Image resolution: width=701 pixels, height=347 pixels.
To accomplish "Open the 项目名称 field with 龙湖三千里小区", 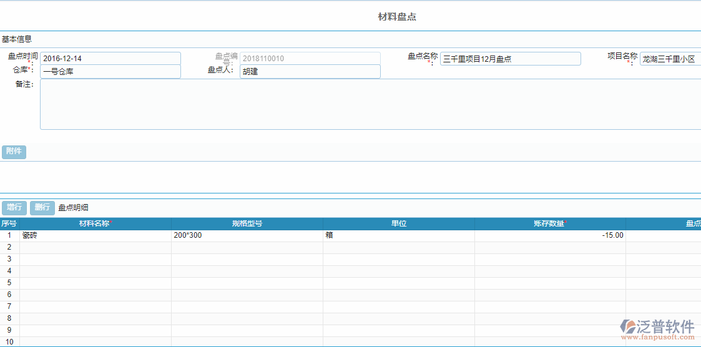I will [670, 59].
